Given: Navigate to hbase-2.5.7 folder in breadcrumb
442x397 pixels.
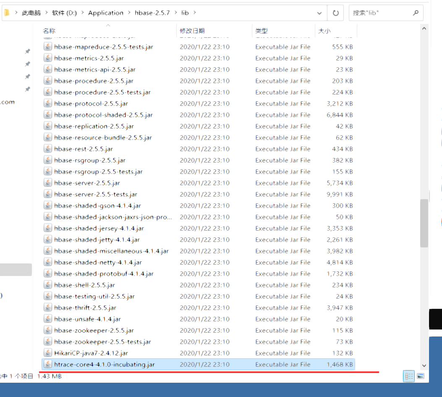Looking at the screenshot, I should [x=152, y=13].
